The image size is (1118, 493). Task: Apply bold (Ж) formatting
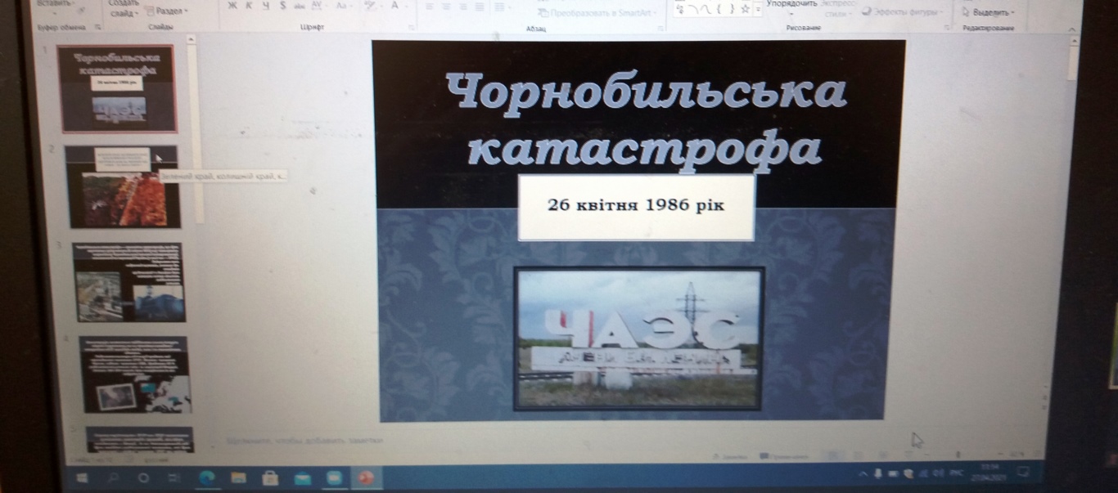(232, 6)
